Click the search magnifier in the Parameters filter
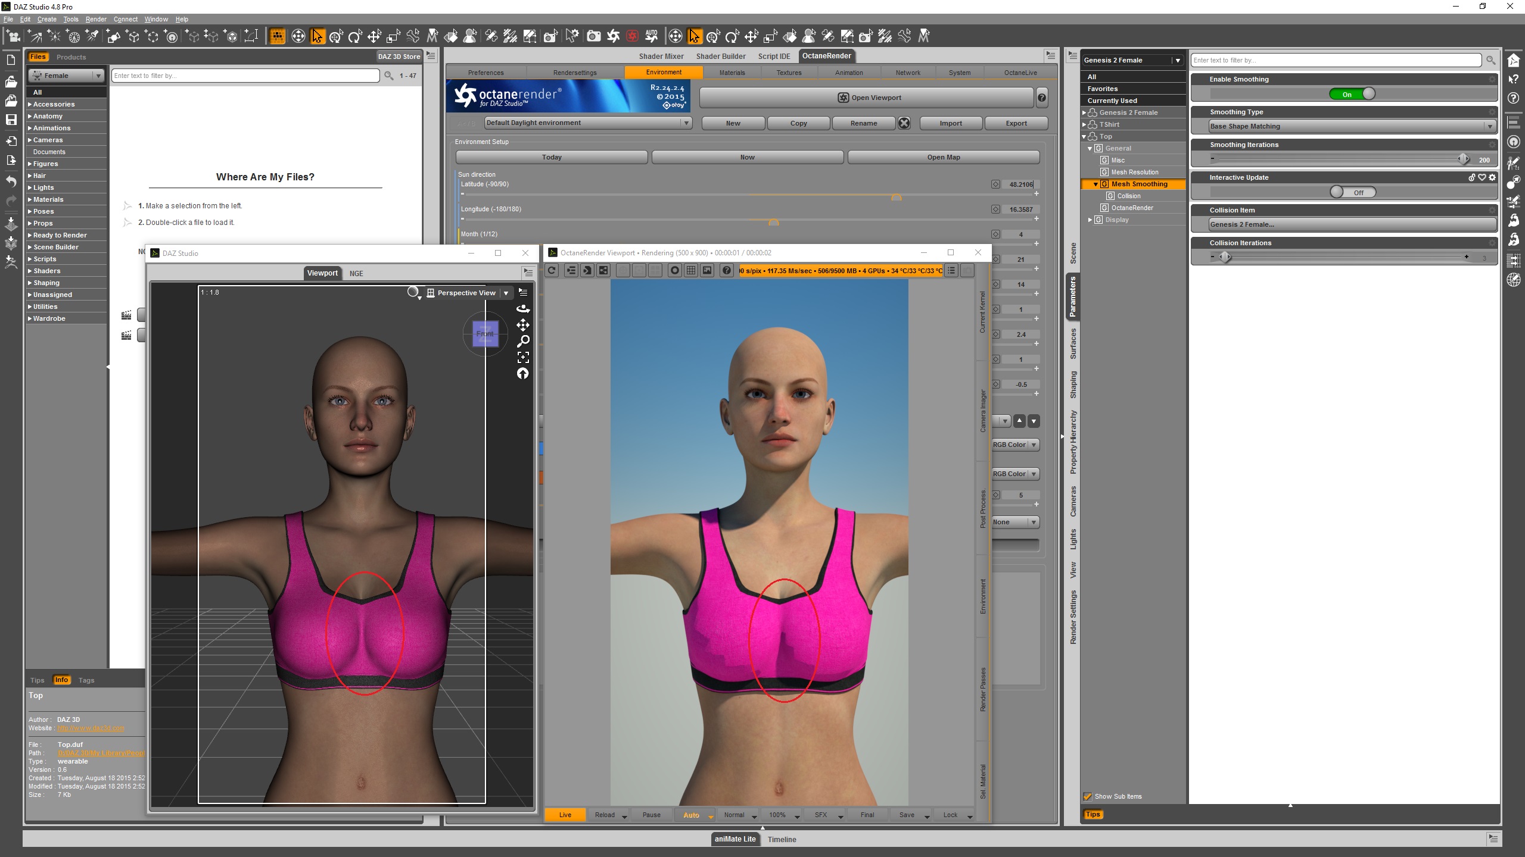 pyautogui.click(x=1490, y=60)
